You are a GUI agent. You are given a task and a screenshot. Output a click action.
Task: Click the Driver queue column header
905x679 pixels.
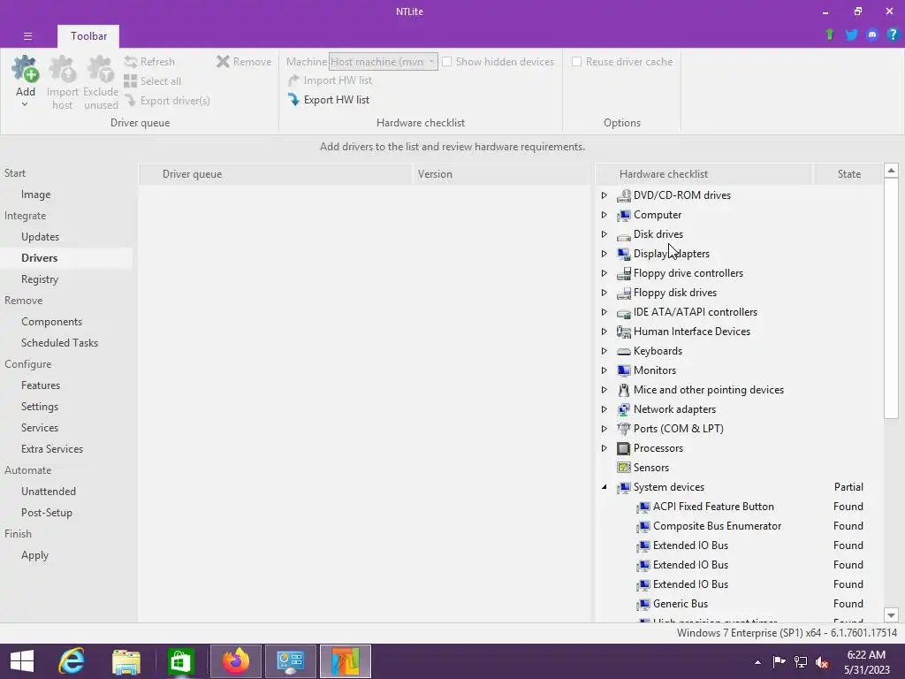coord(276,174)
